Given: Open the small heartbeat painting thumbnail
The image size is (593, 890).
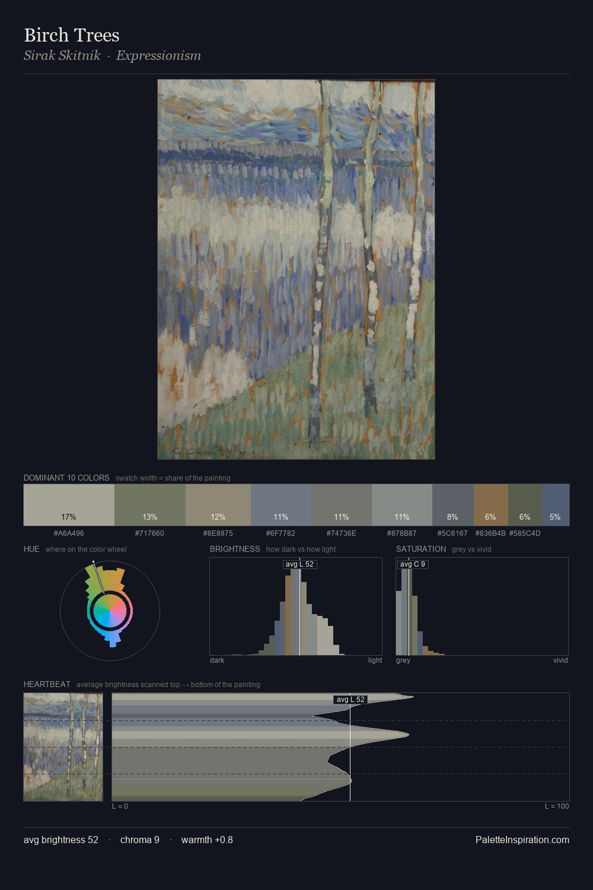Looking at the screenshot, I should pos(63,747).
